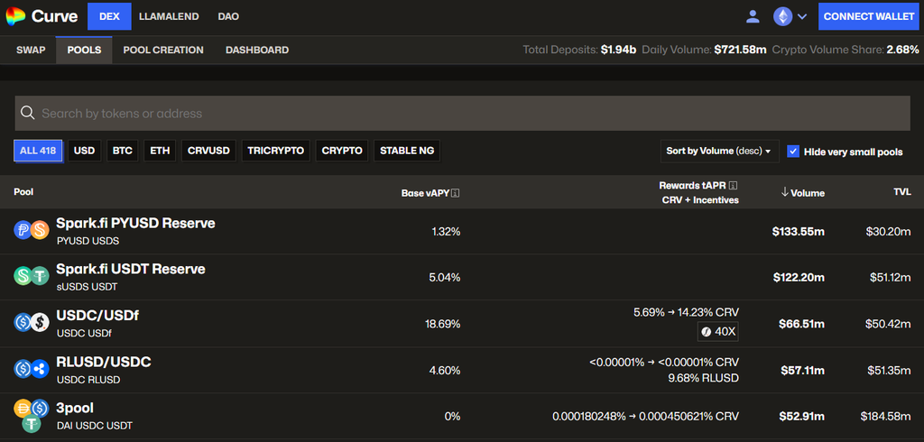Filter pools by USD
The height and width of the screenshot is (442, 924).
click(x=84, y=151)
